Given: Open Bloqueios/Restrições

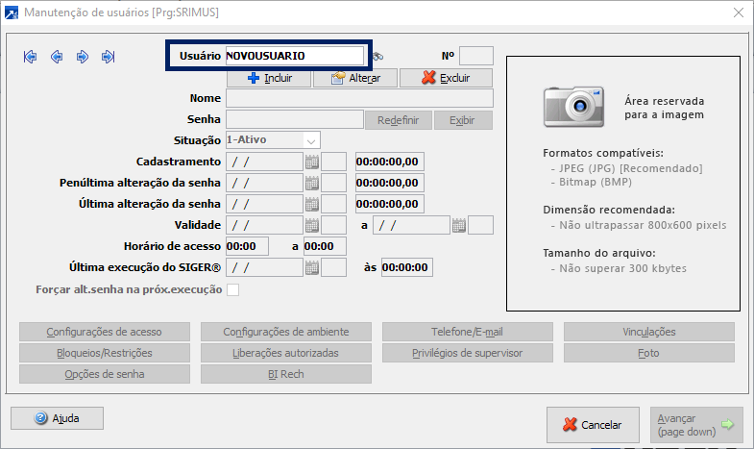Looking at the screenshot, I should tap(105, 353).
